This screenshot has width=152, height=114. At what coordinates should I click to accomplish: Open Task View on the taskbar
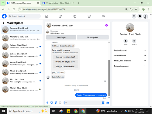(53, 111)
